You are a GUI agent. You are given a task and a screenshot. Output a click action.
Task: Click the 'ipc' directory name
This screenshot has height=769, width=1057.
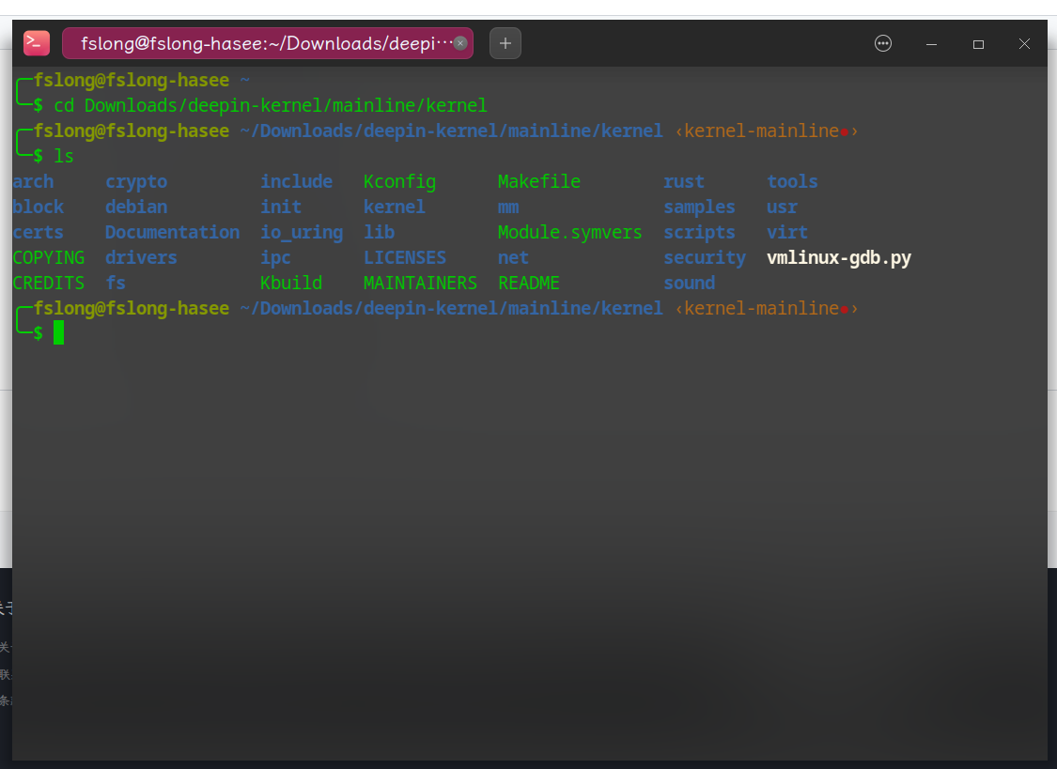point(275,258)
